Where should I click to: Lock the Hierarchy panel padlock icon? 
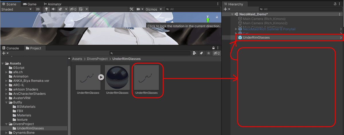point(335,4)
